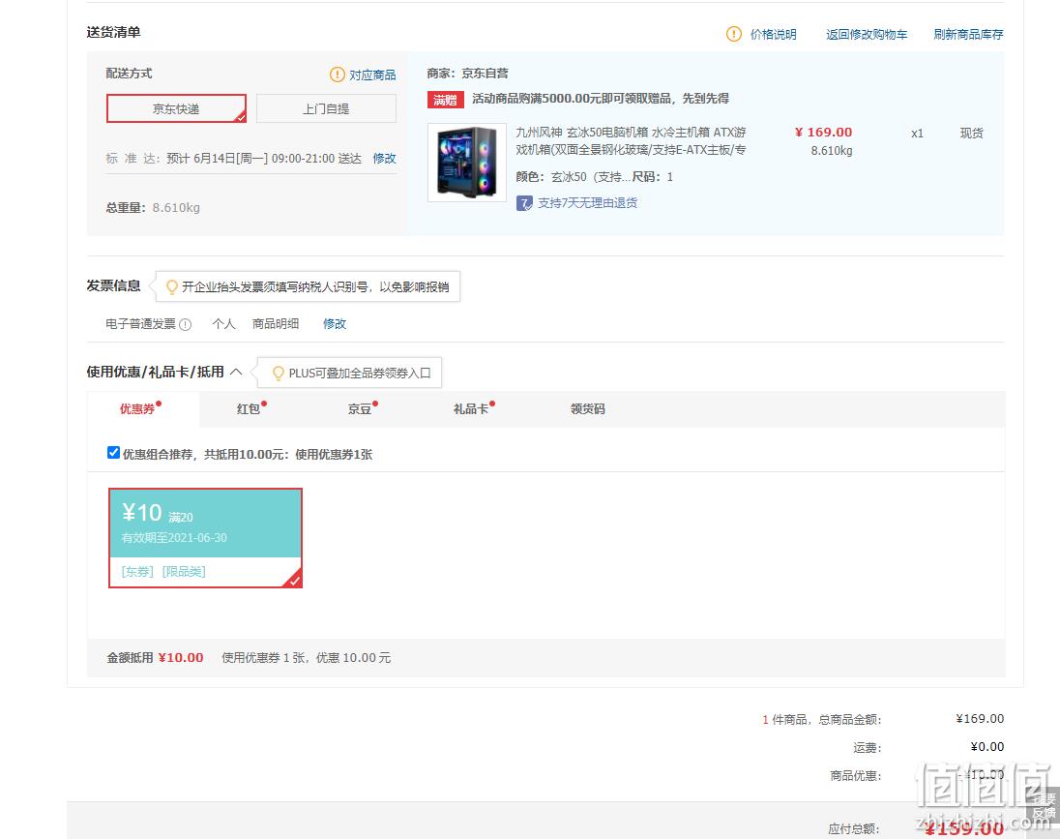Click the 运费 ¥0.00 value

[987, 747]
